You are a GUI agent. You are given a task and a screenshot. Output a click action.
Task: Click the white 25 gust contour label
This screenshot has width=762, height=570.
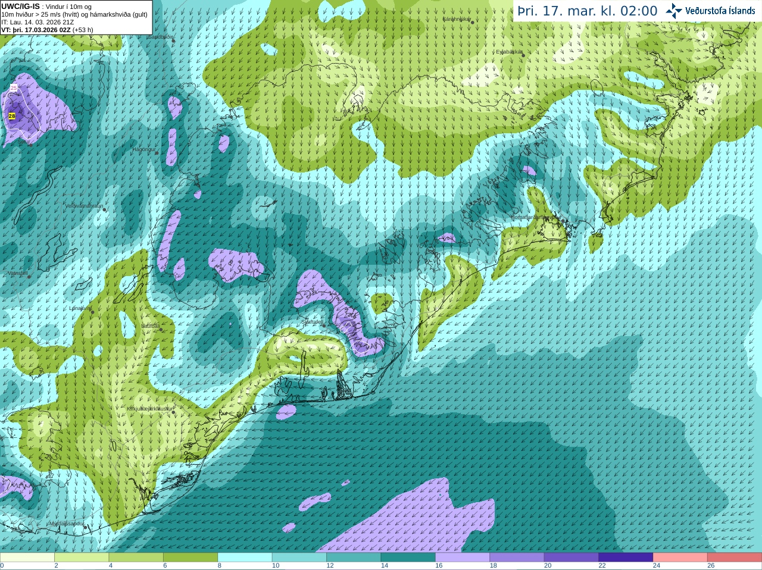(x=14, y=88)
